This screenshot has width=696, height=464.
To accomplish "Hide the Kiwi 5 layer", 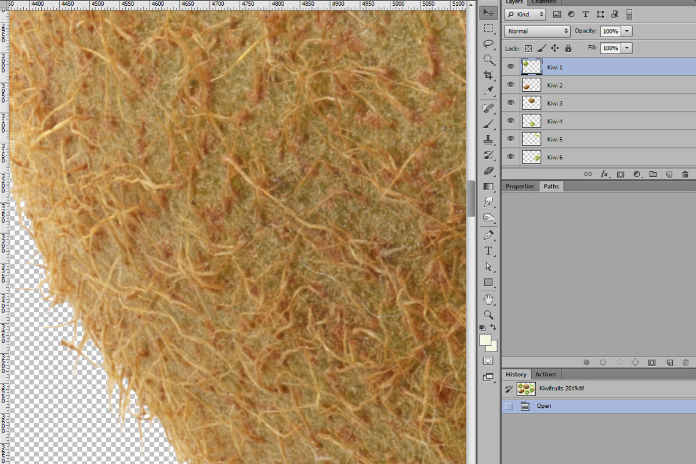I will point(510,139).
